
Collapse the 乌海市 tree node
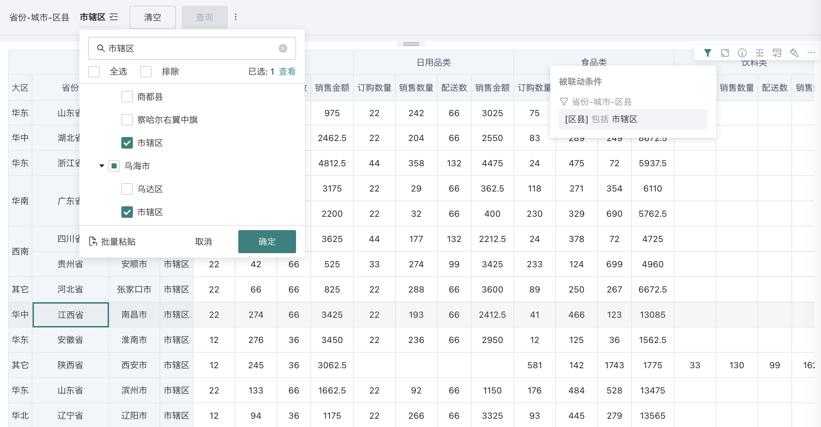(x=102, y=166)
